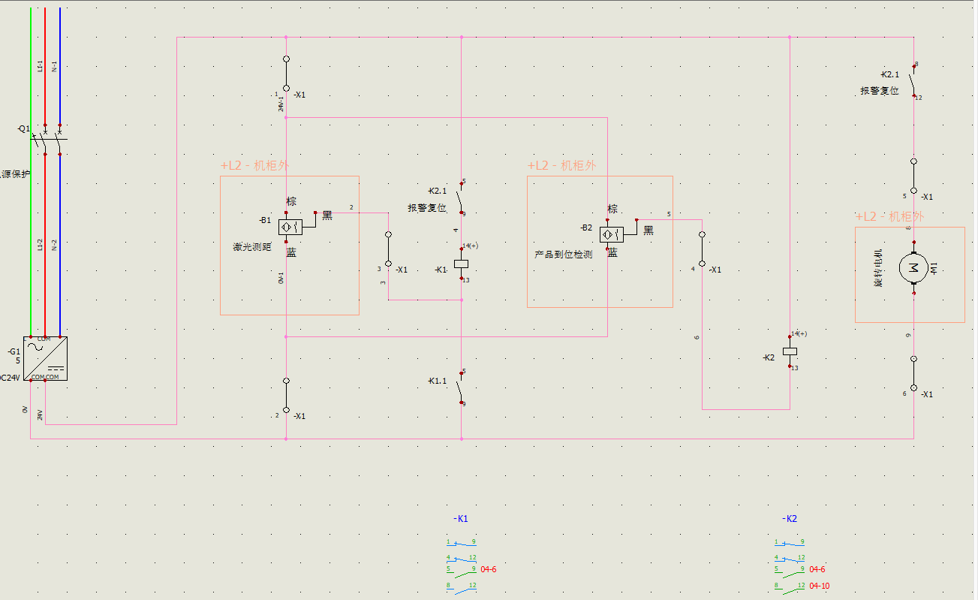Click the -K2 contact overview label
978x600 pixels.
pos(789,519)
